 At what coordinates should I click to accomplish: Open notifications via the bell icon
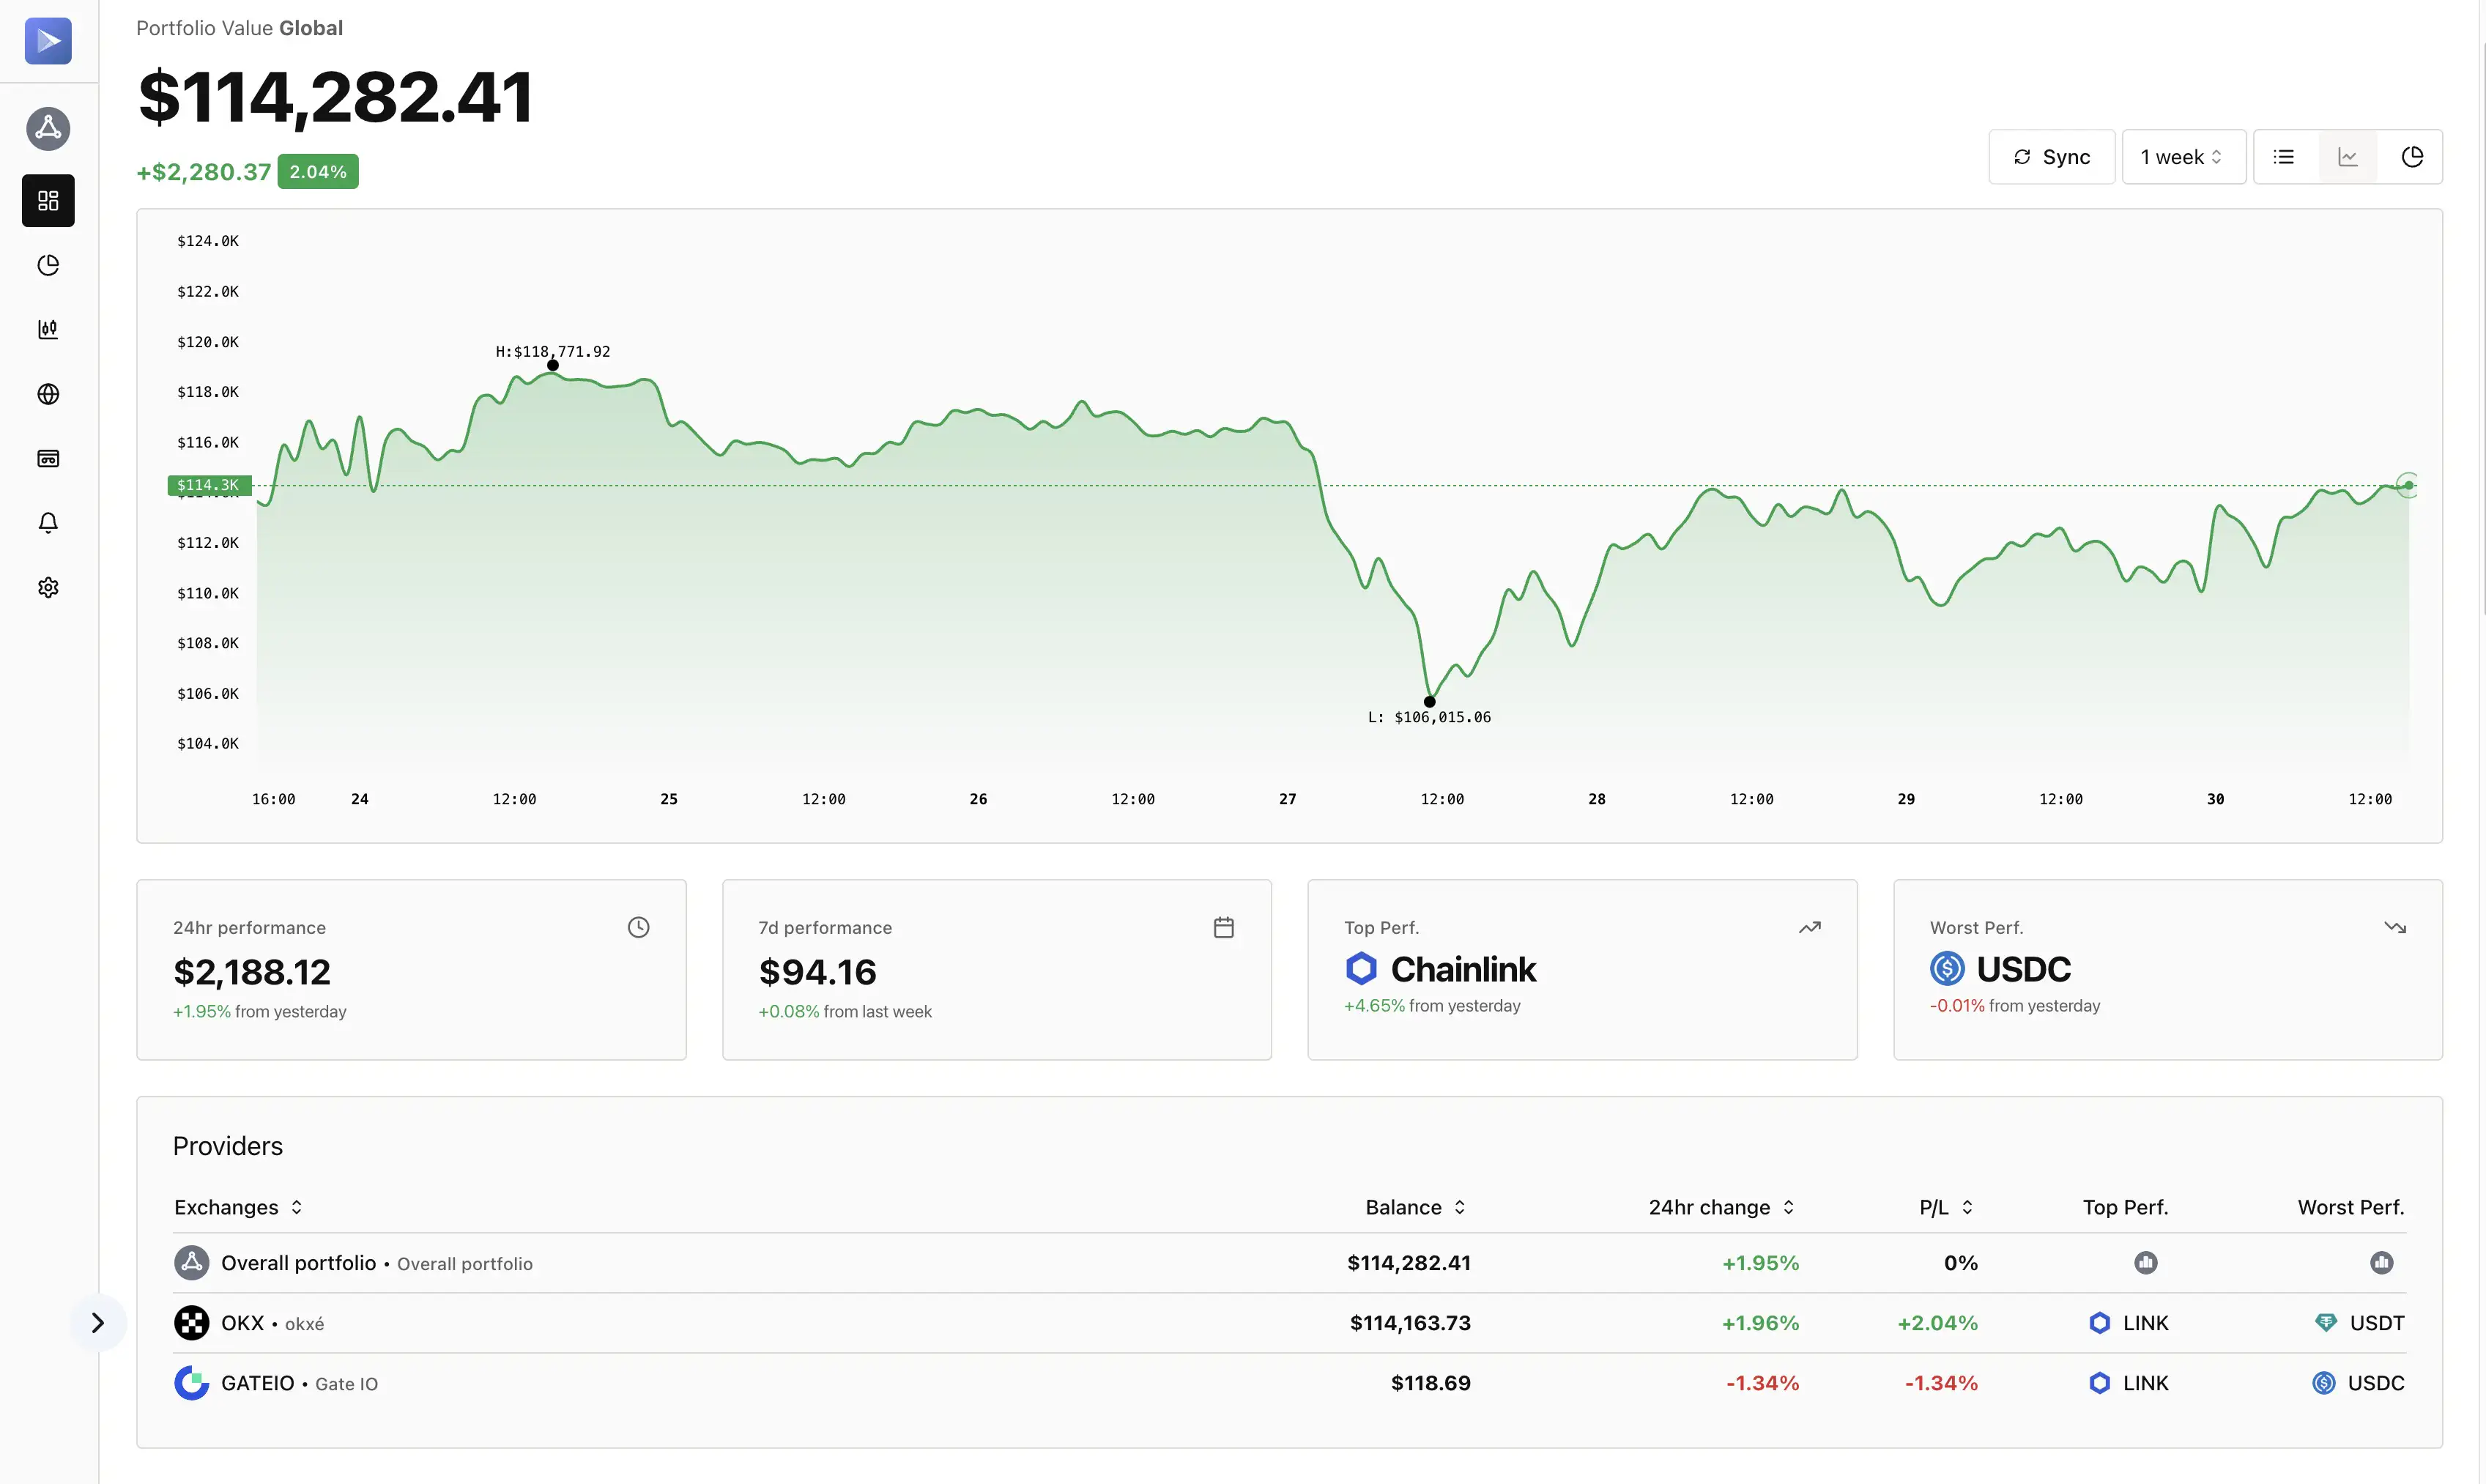tap(48, 522)
